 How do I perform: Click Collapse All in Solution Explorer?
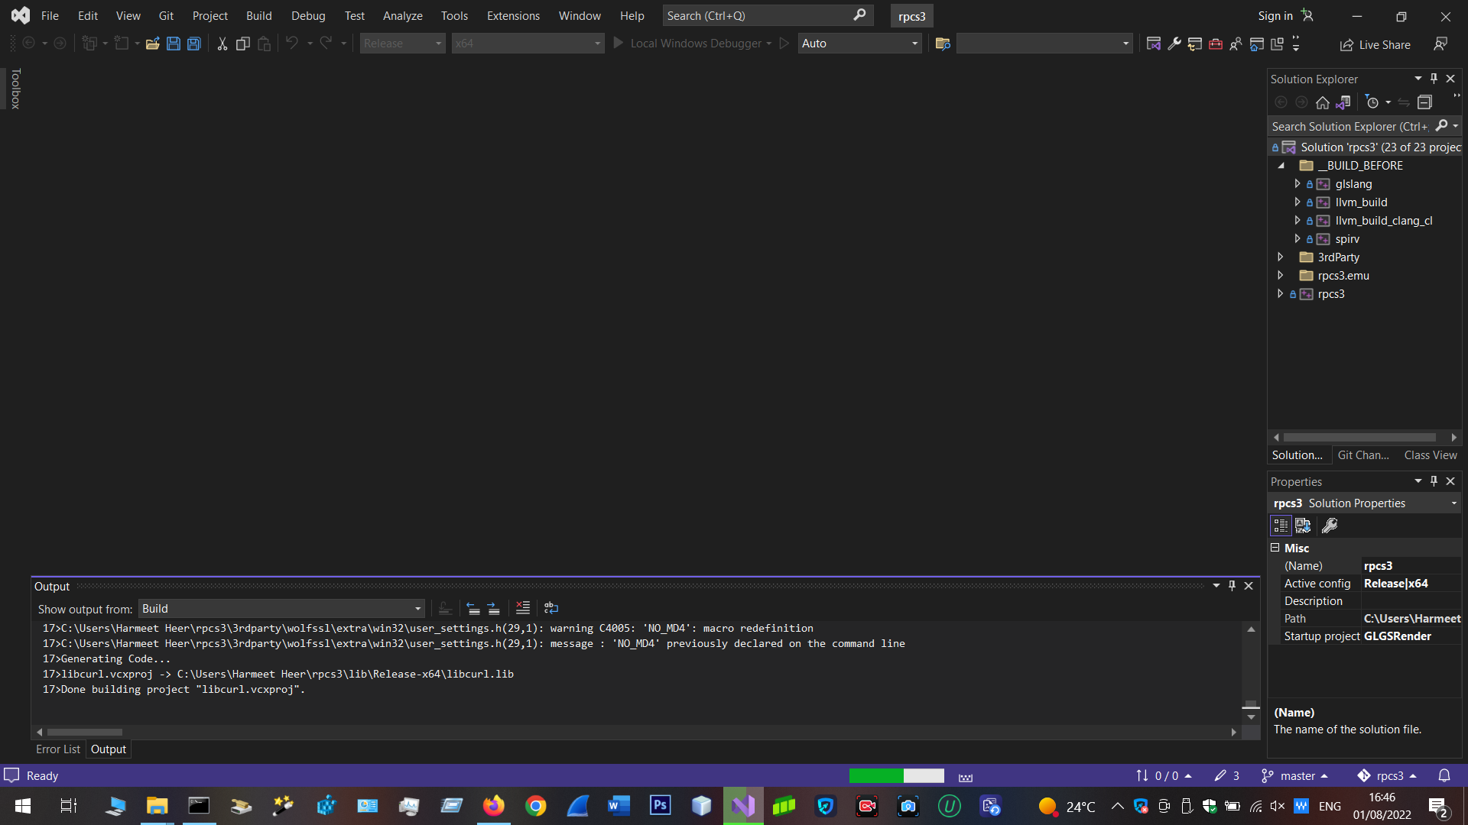tap(1424, 102)
